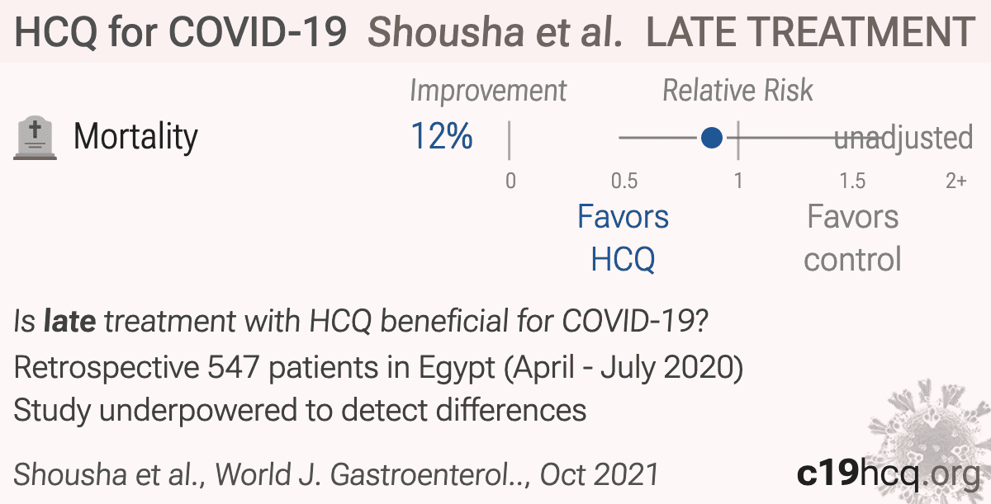Select the Mortality outcome label

click(x=136, y=137)
